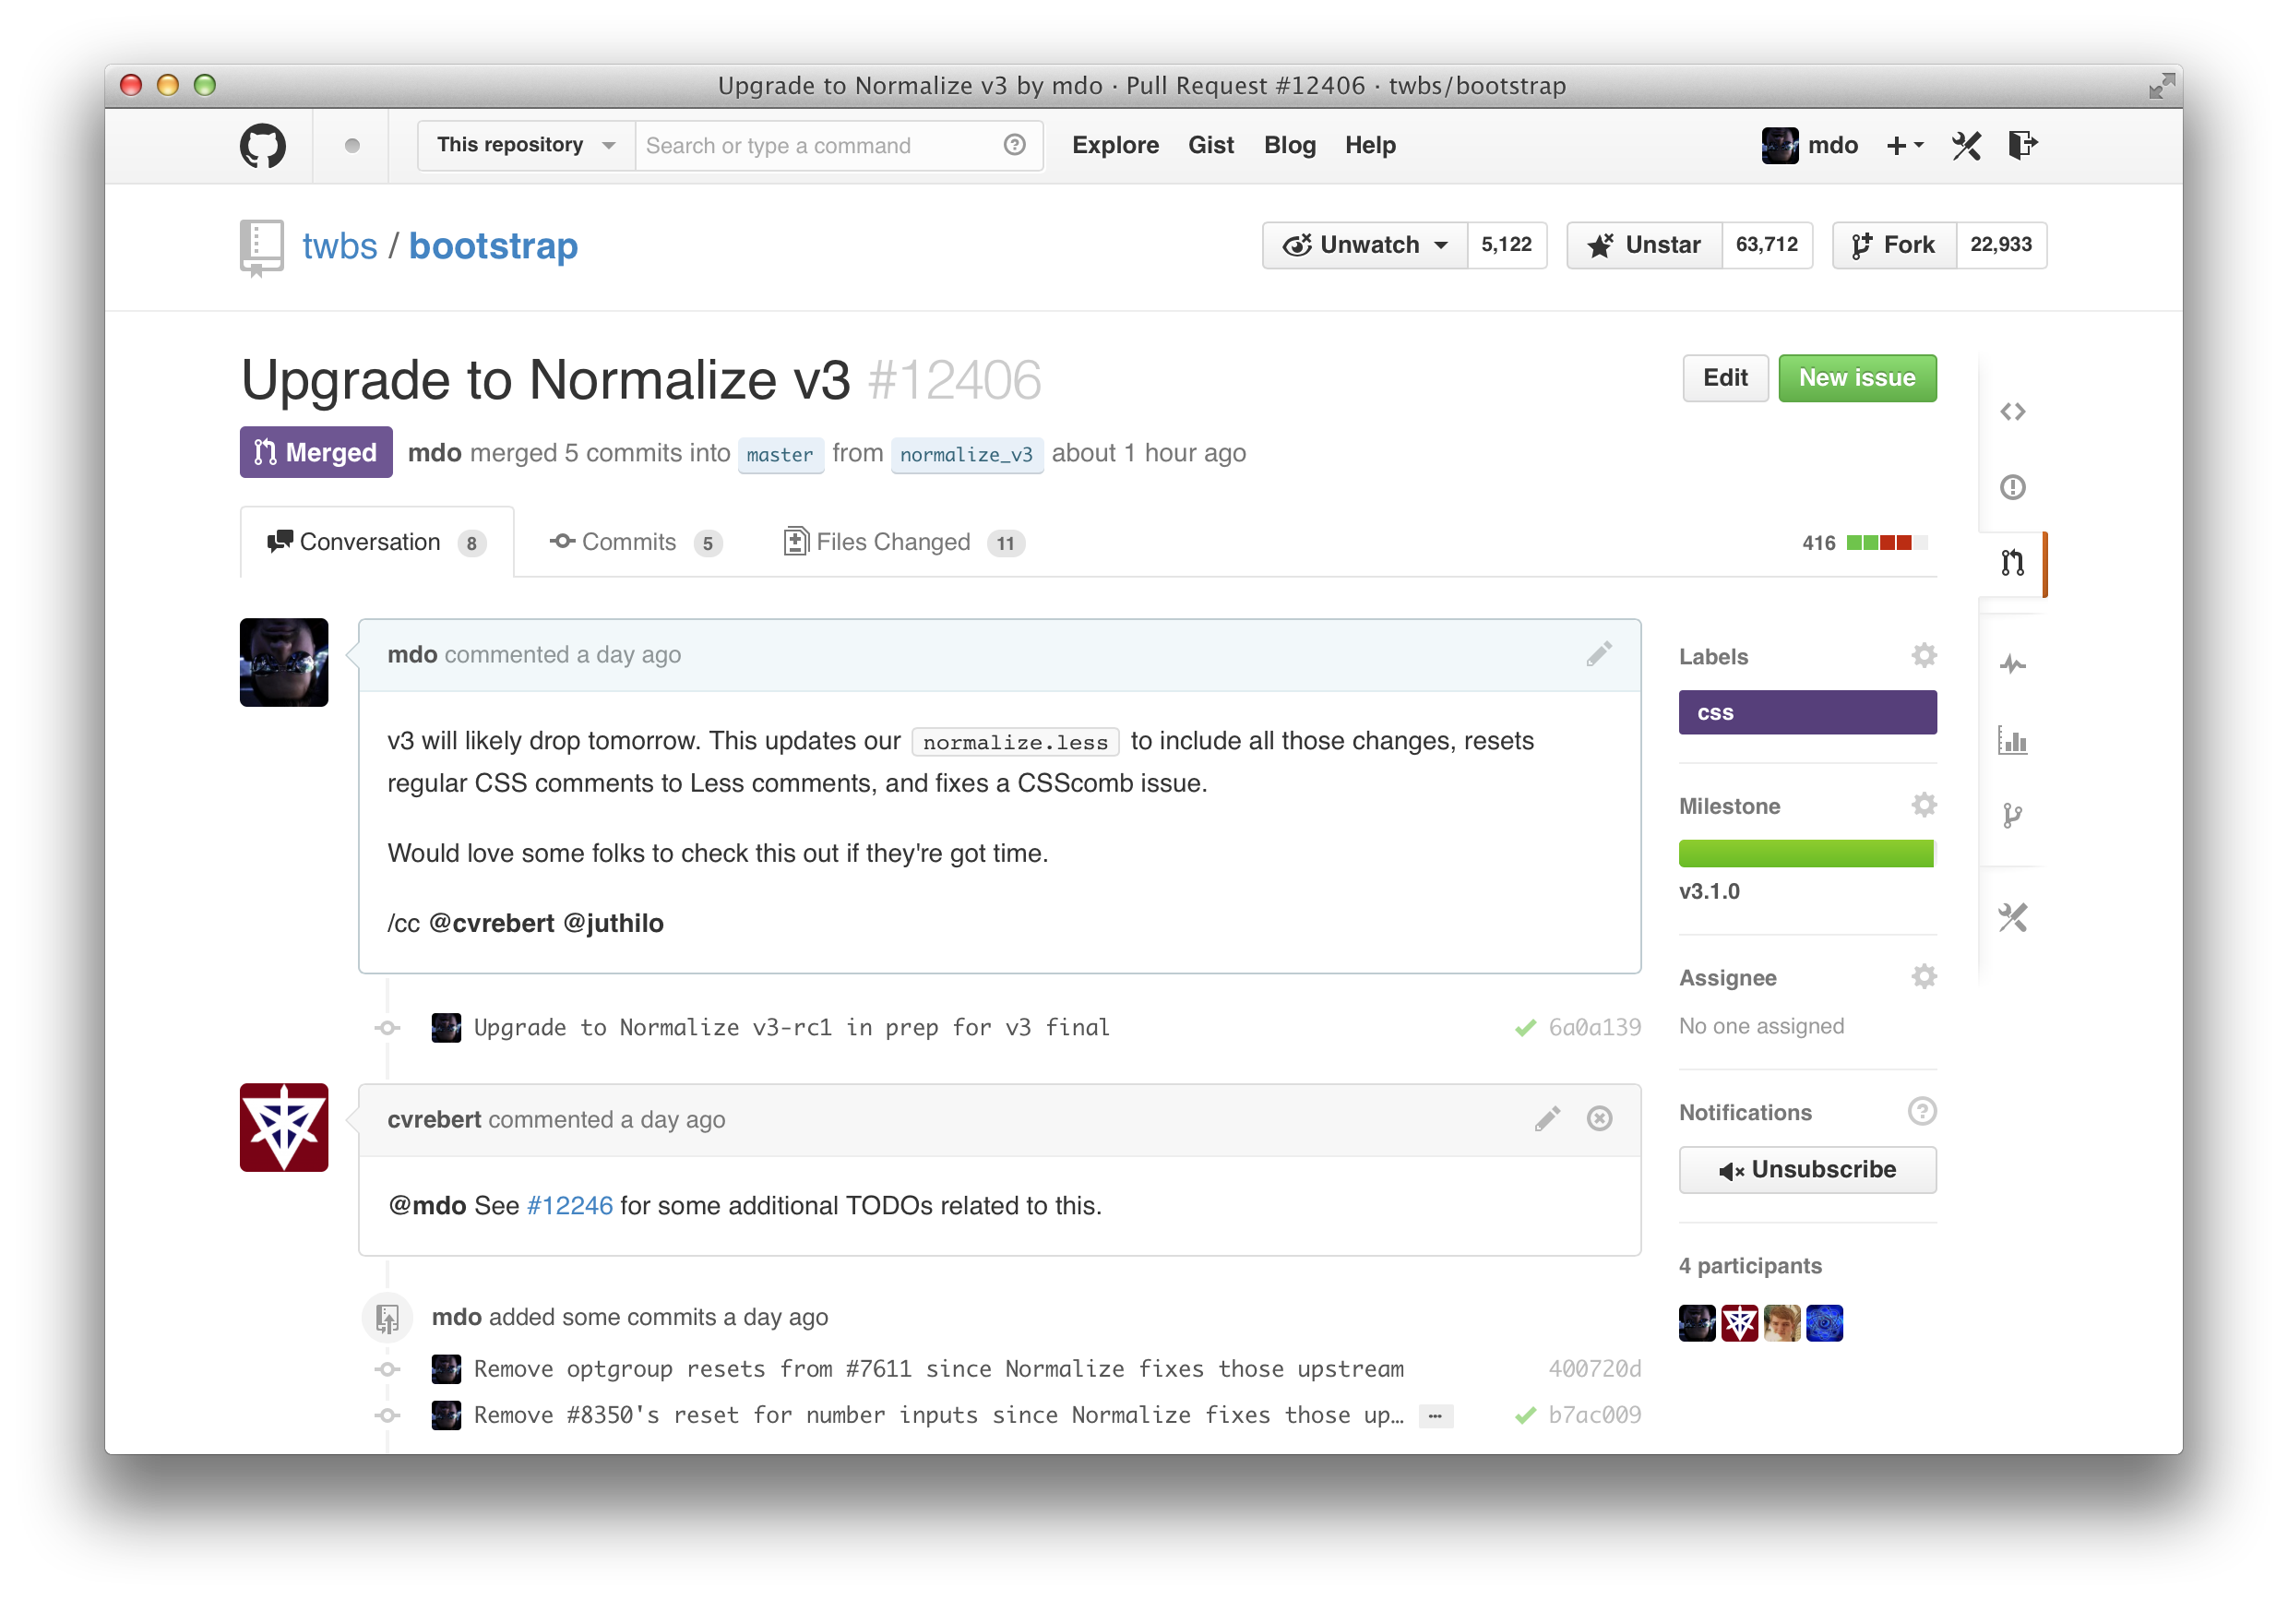Click the Unwatch dropdown arrow
The width and height of the screenshot is (2288, 1600).
1436,244
